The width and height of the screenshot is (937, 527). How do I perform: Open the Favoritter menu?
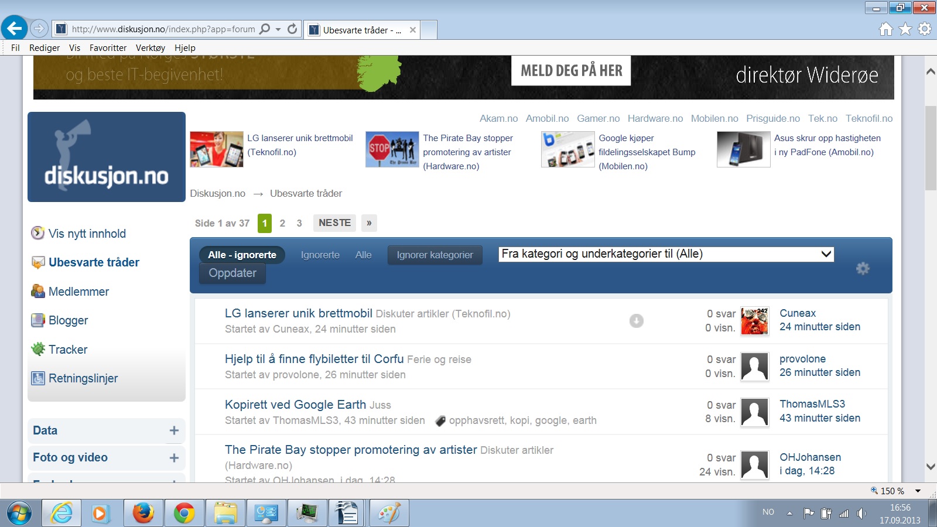tap(108, 48)
